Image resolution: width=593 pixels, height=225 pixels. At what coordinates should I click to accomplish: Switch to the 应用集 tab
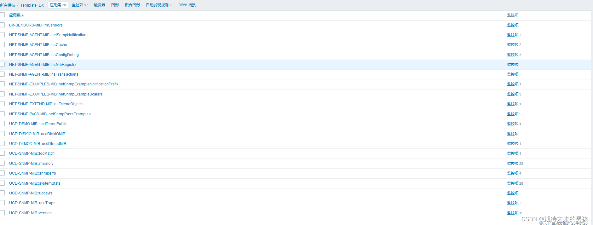pos(58,5)
